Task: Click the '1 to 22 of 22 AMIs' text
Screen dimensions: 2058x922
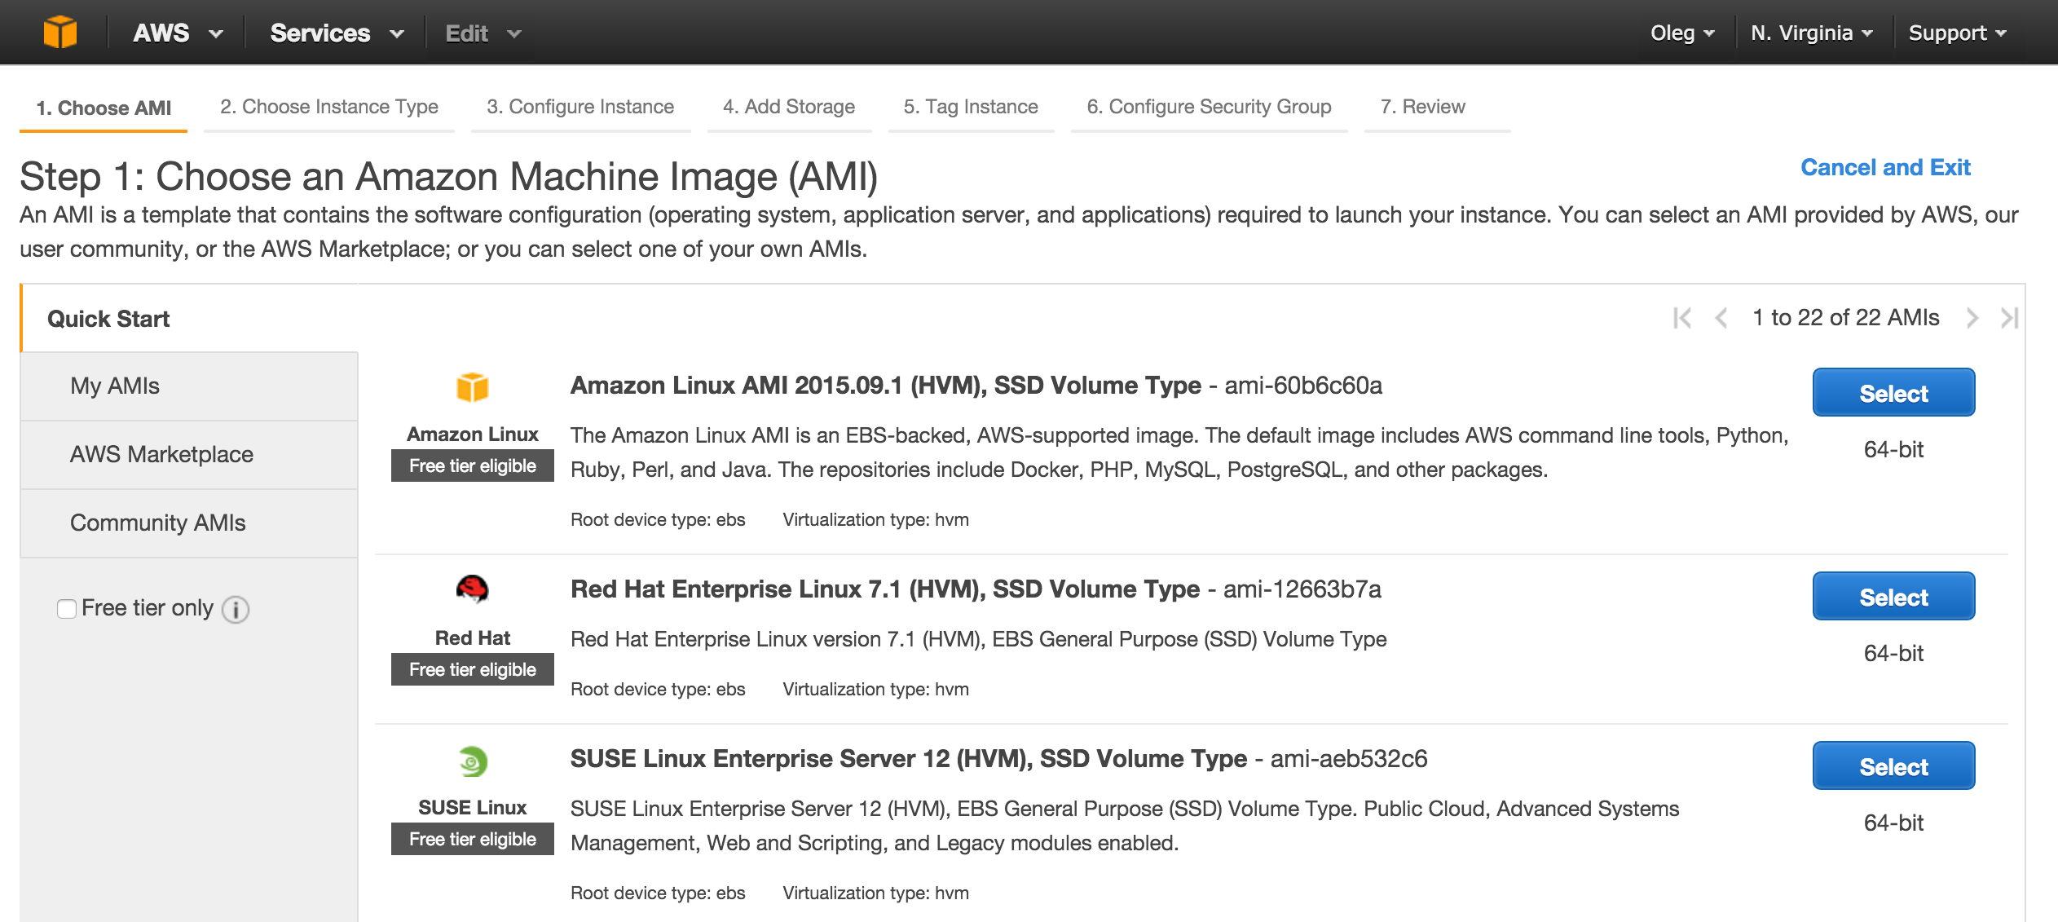Action: 1846,318
